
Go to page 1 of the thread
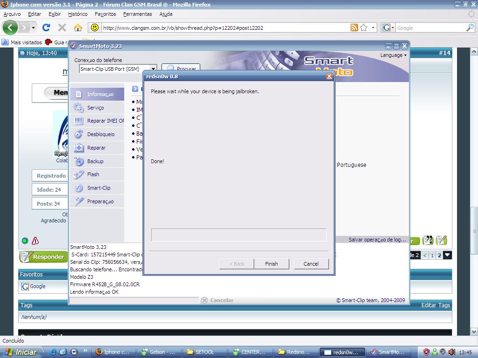point(432,255)
